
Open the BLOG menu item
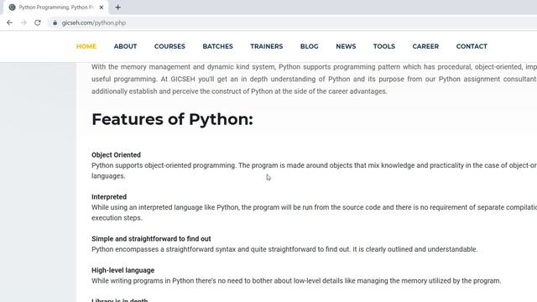point(310,46)
